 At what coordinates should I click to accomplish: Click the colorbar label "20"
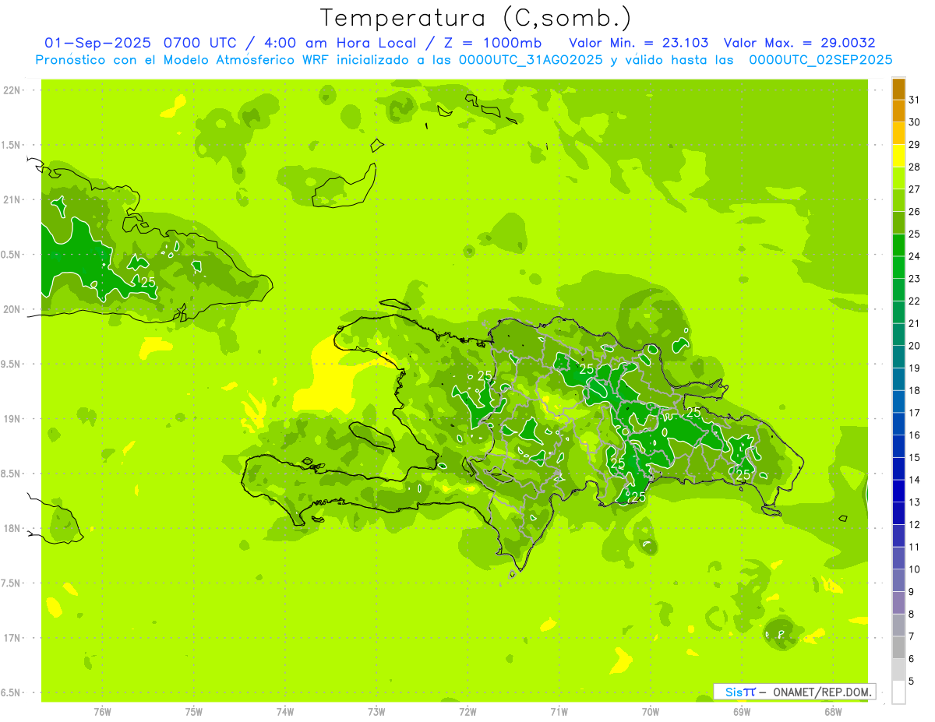(x=915, y=346)
